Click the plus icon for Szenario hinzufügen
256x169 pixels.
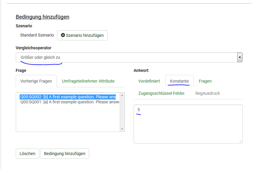click(x=63, y=35)
